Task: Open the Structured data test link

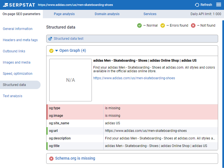Action: 69,39
